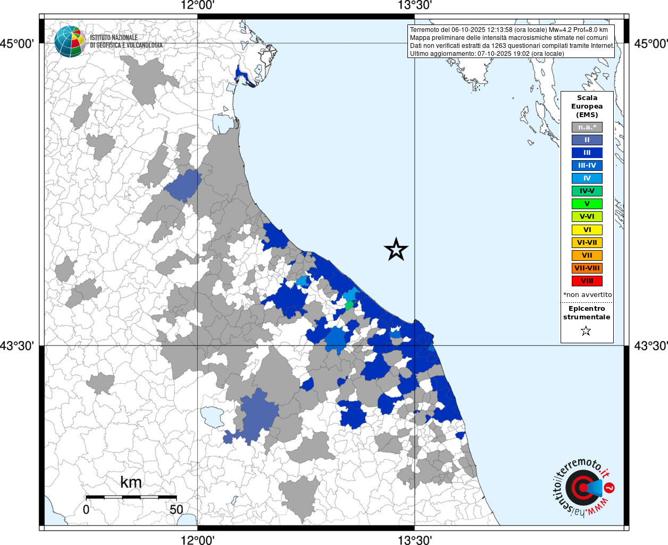
Task: Click the 'Scala Europea (EMS)' legend title
Action: (x=587, y=106)
